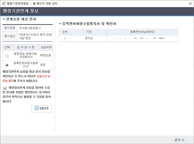Click the blurred tax payment number cell
This screenshot has width=194, height=144.
(143, 38)
